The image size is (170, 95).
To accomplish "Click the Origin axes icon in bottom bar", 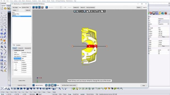I will point(55,85).
